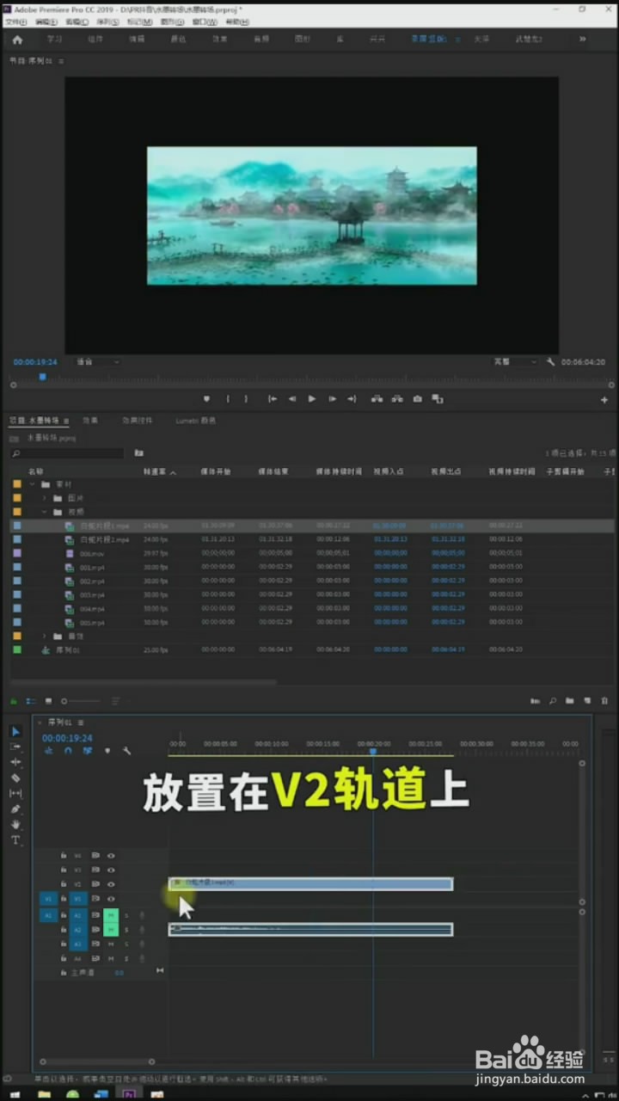Toggle the eye visibility of the topmost video track
The width and height of the screenshot is (619, 1101).
click(111, 856)
